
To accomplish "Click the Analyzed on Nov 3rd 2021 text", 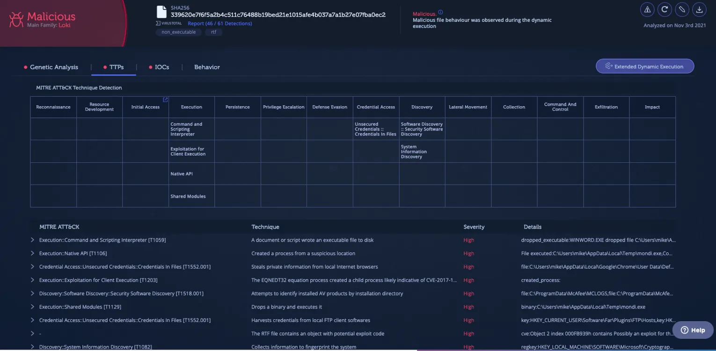I will click(675, 26).
